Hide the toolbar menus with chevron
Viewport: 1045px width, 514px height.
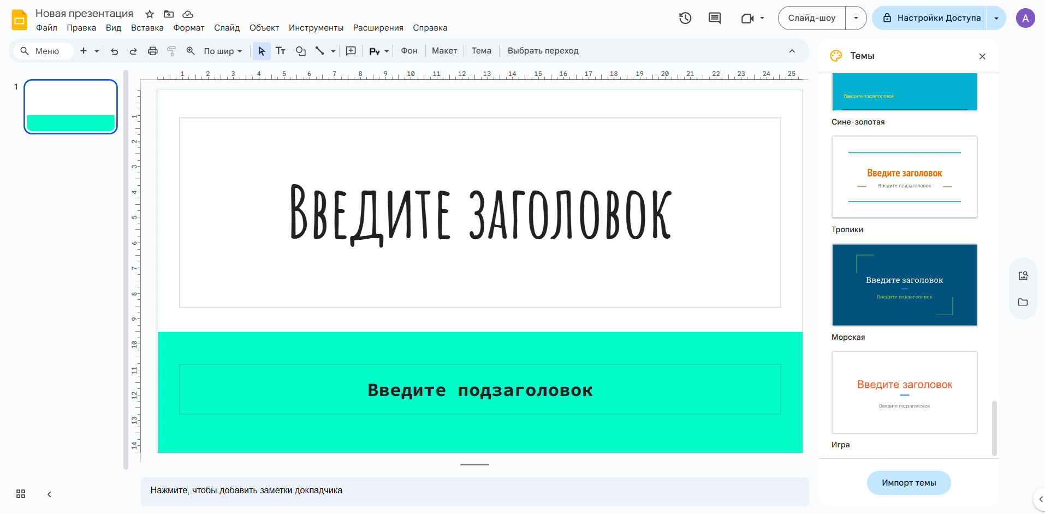point(792,51)
